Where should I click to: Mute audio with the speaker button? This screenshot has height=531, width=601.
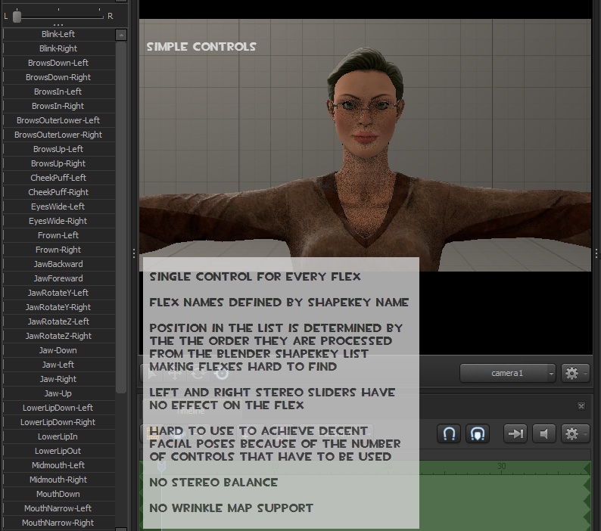pos(544,433)
